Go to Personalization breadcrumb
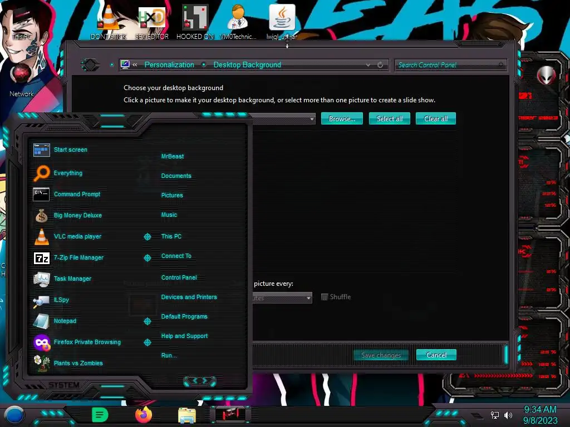Screen dimensions: 570x427 click(x=169, y=65)
